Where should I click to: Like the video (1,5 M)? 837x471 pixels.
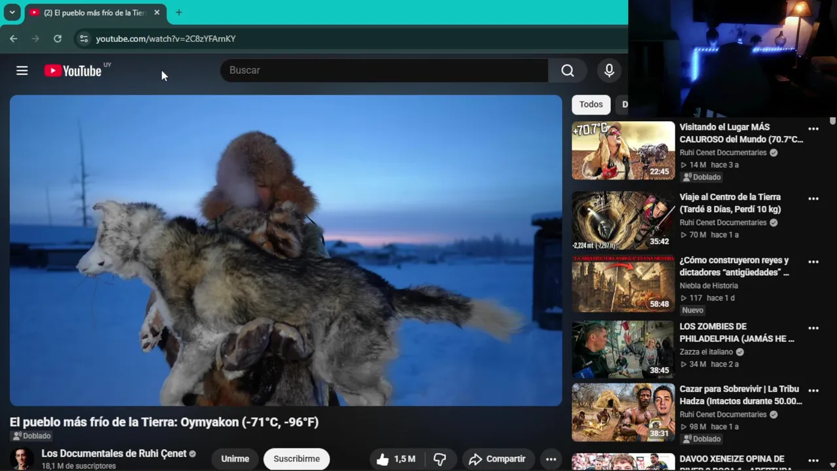396,459
